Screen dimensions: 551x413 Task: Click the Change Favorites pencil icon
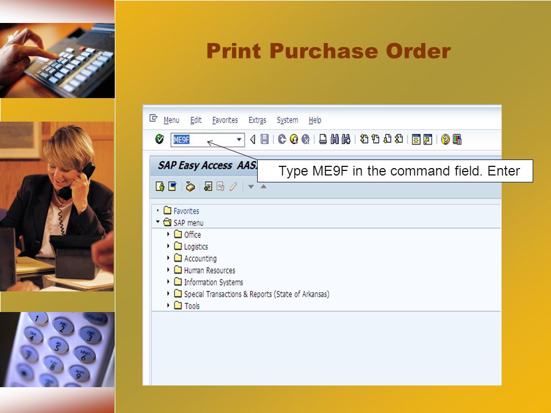pyautogui.click(x=233, y=186)
